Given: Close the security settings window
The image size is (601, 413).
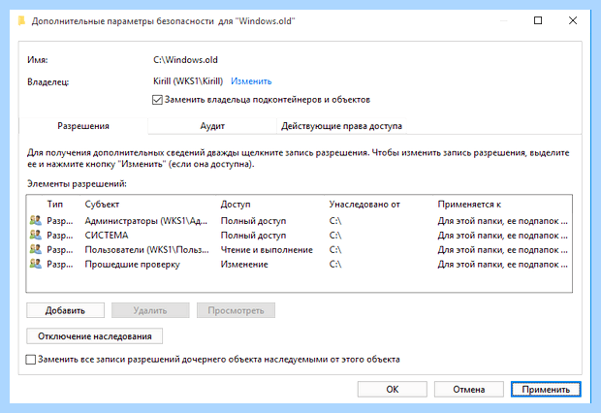Looking at the screenshot, I should coord(573,20).
